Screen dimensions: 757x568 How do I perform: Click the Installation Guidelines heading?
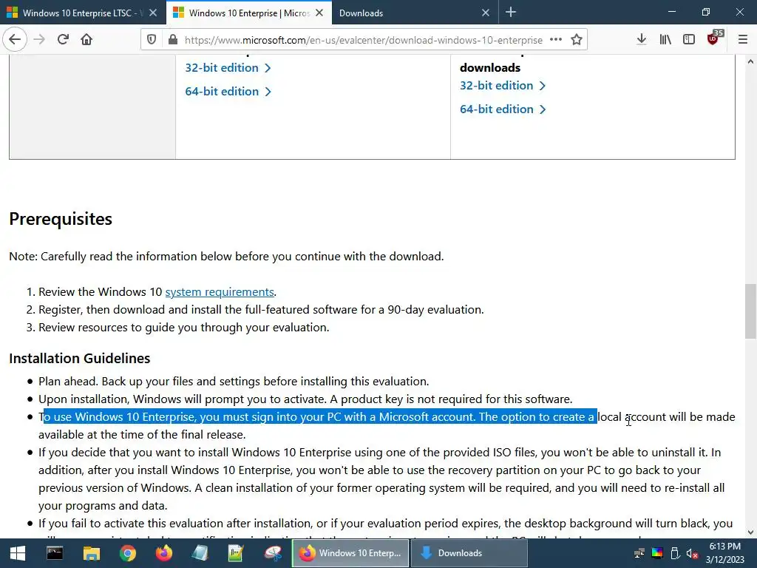pos(80,359)
